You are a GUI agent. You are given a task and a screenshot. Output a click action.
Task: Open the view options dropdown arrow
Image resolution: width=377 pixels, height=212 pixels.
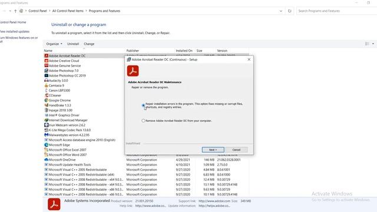point(373,44)
